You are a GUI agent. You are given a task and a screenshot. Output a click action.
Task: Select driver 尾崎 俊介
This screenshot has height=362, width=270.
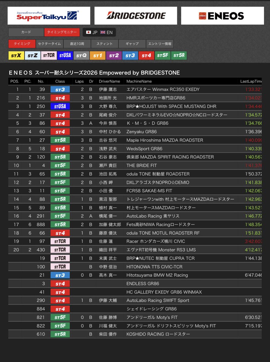[x=108, y=115]
